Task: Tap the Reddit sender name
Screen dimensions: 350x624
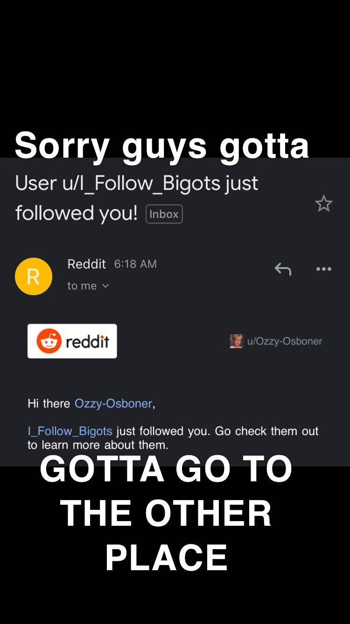Action: coord(87,264)
